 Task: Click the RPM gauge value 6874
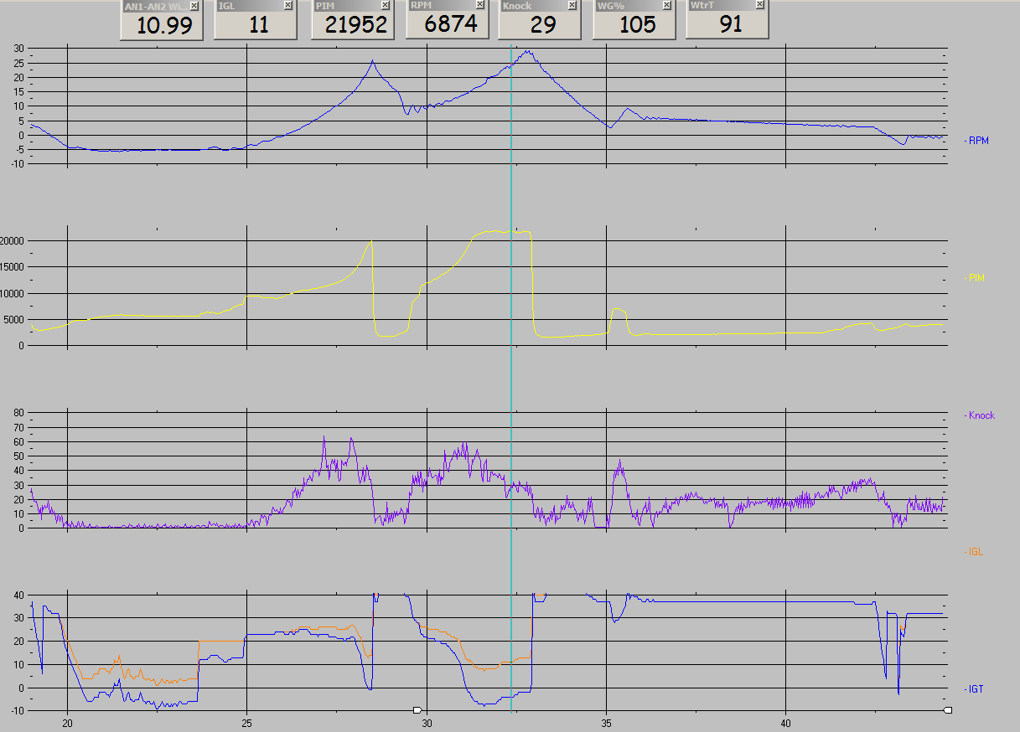(x=451, y=23)
